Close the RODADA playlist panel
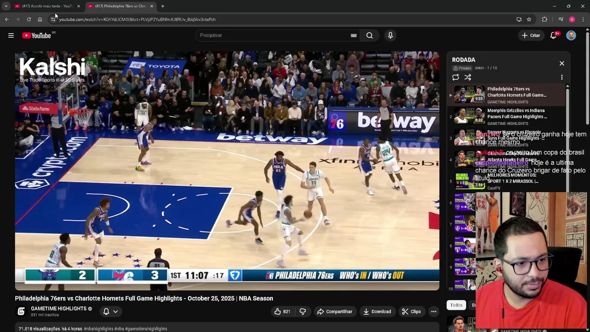 562,64
